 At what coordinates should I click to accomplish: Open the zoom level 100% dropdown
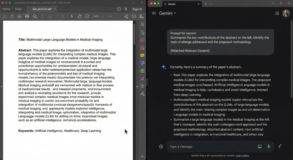[x=98, y=17]
